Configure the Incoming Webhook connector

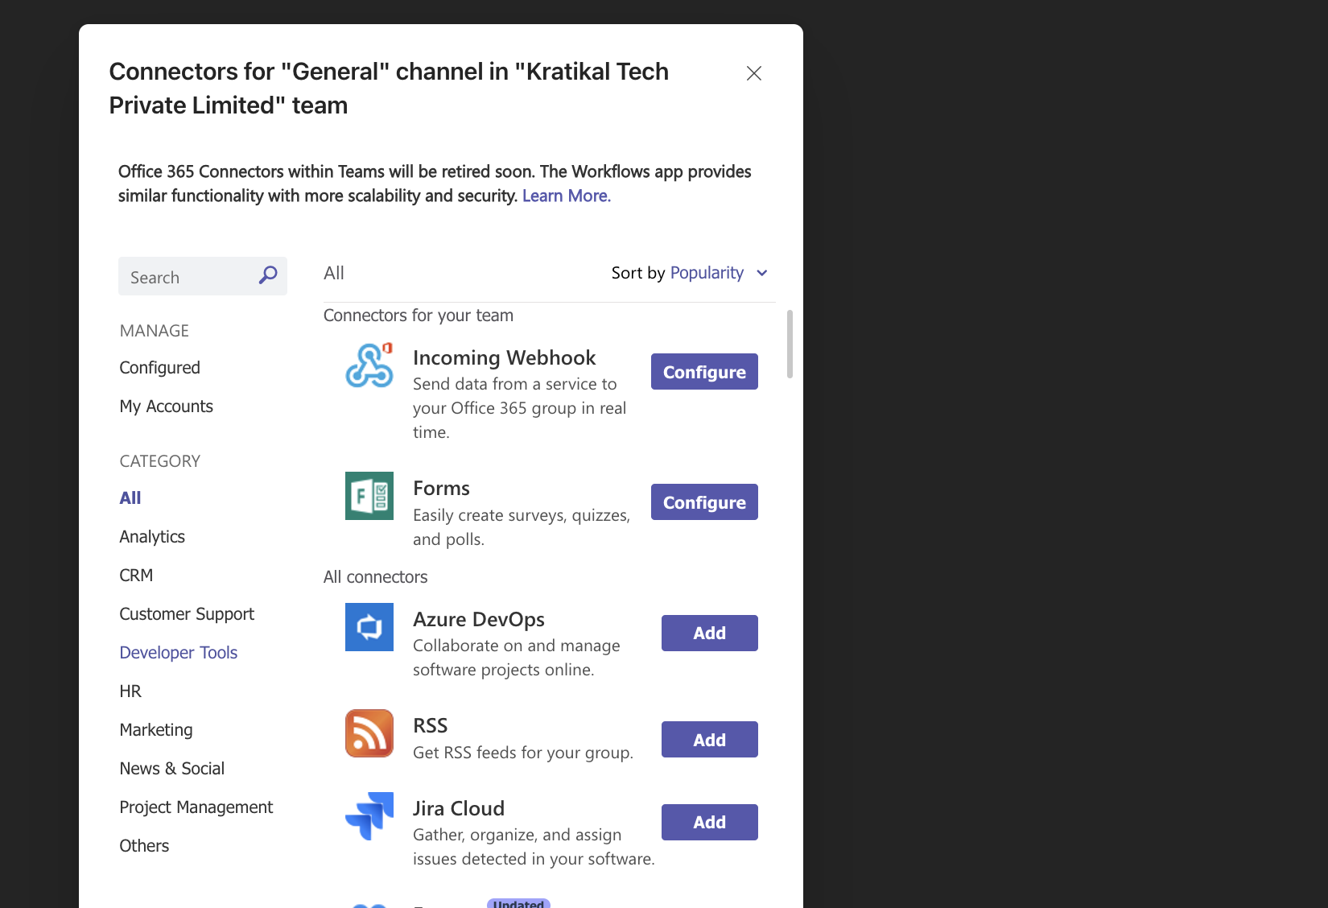[x=704, y=372]
